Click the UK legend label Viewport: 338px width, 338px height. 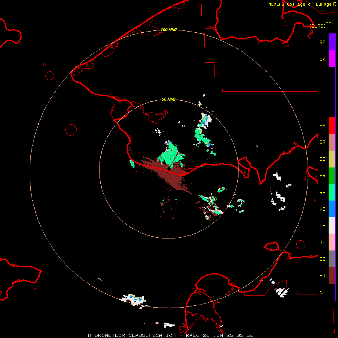pos(322,59)
